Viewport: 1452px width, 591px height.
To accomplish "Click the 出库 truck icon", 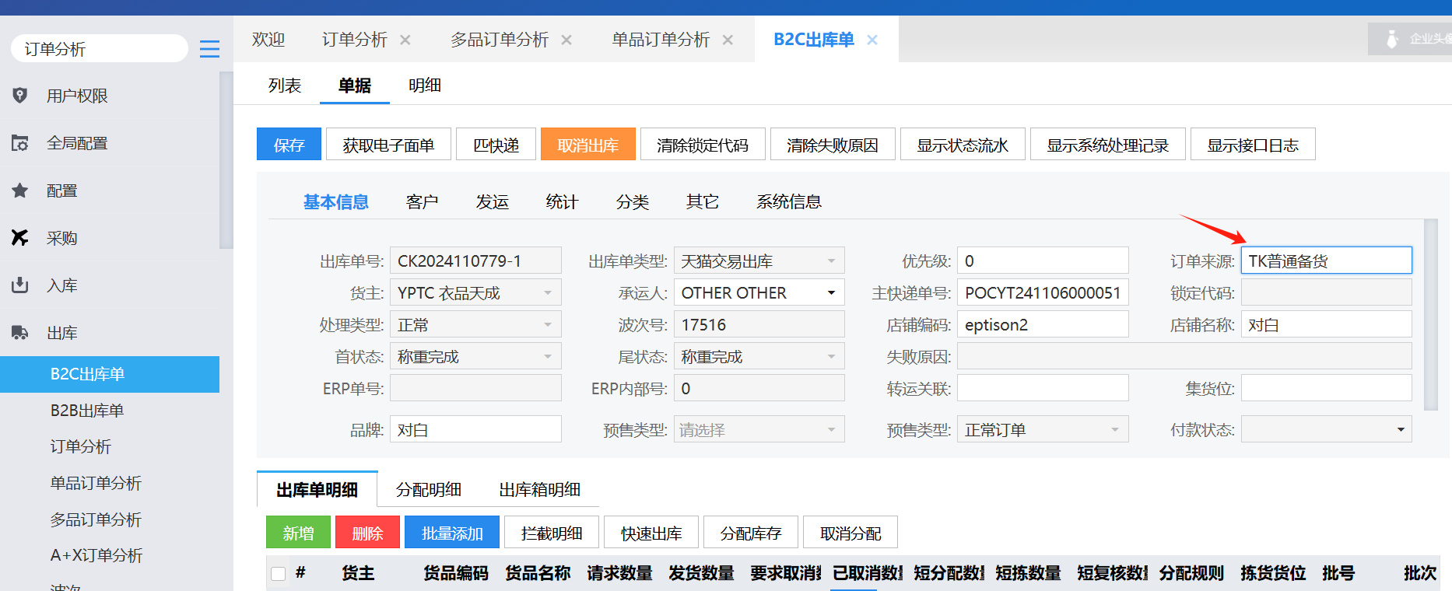I will 20,333.
